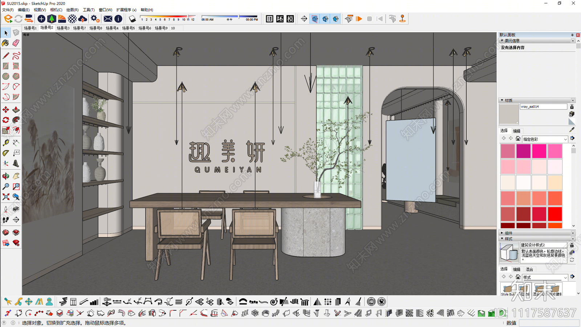Select the Tape Measure tool
This screenshot has height=327, width=581.
click(6, 143)
